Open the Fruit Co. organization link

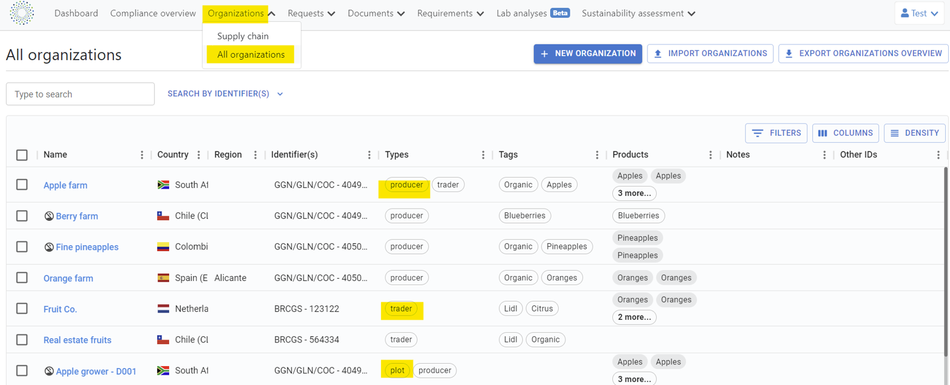(60, 309)
